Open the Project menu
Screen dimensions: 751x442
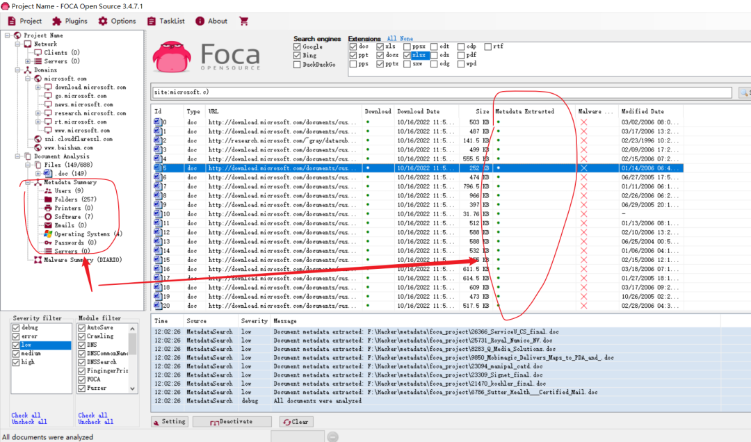pyautogui.click(x=25, y=21)
